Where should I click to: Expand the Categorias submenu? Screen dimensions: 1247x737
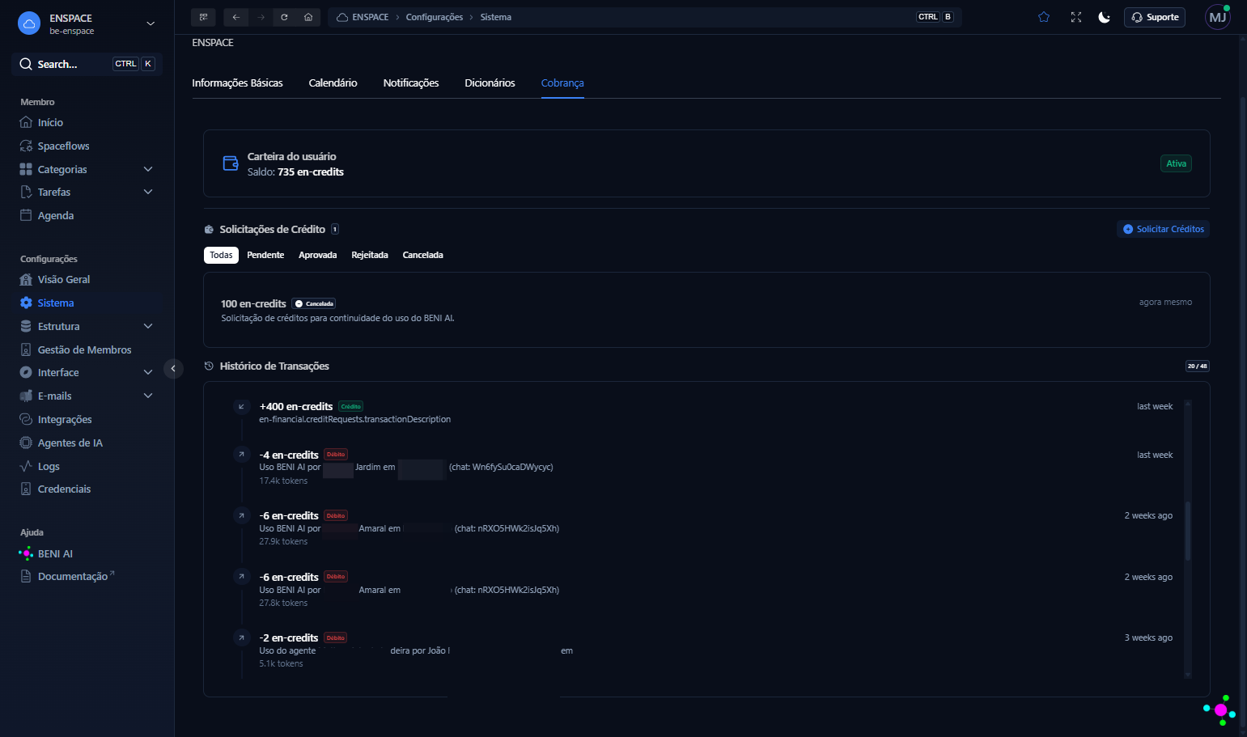point(148,170)
